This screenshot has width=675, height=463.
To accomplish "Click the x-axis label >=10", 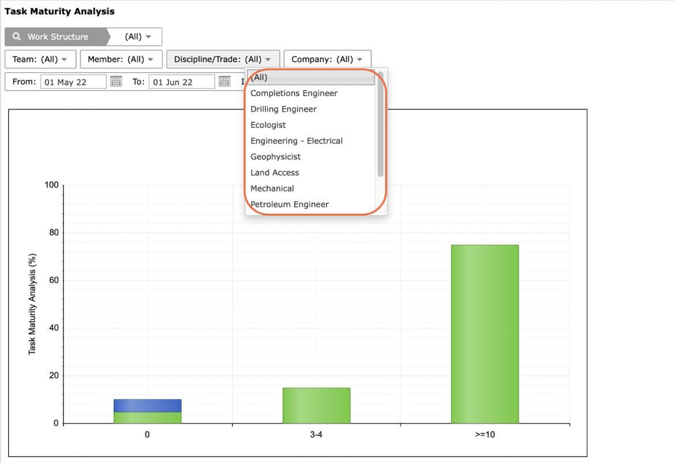I will tap(485, 435).
